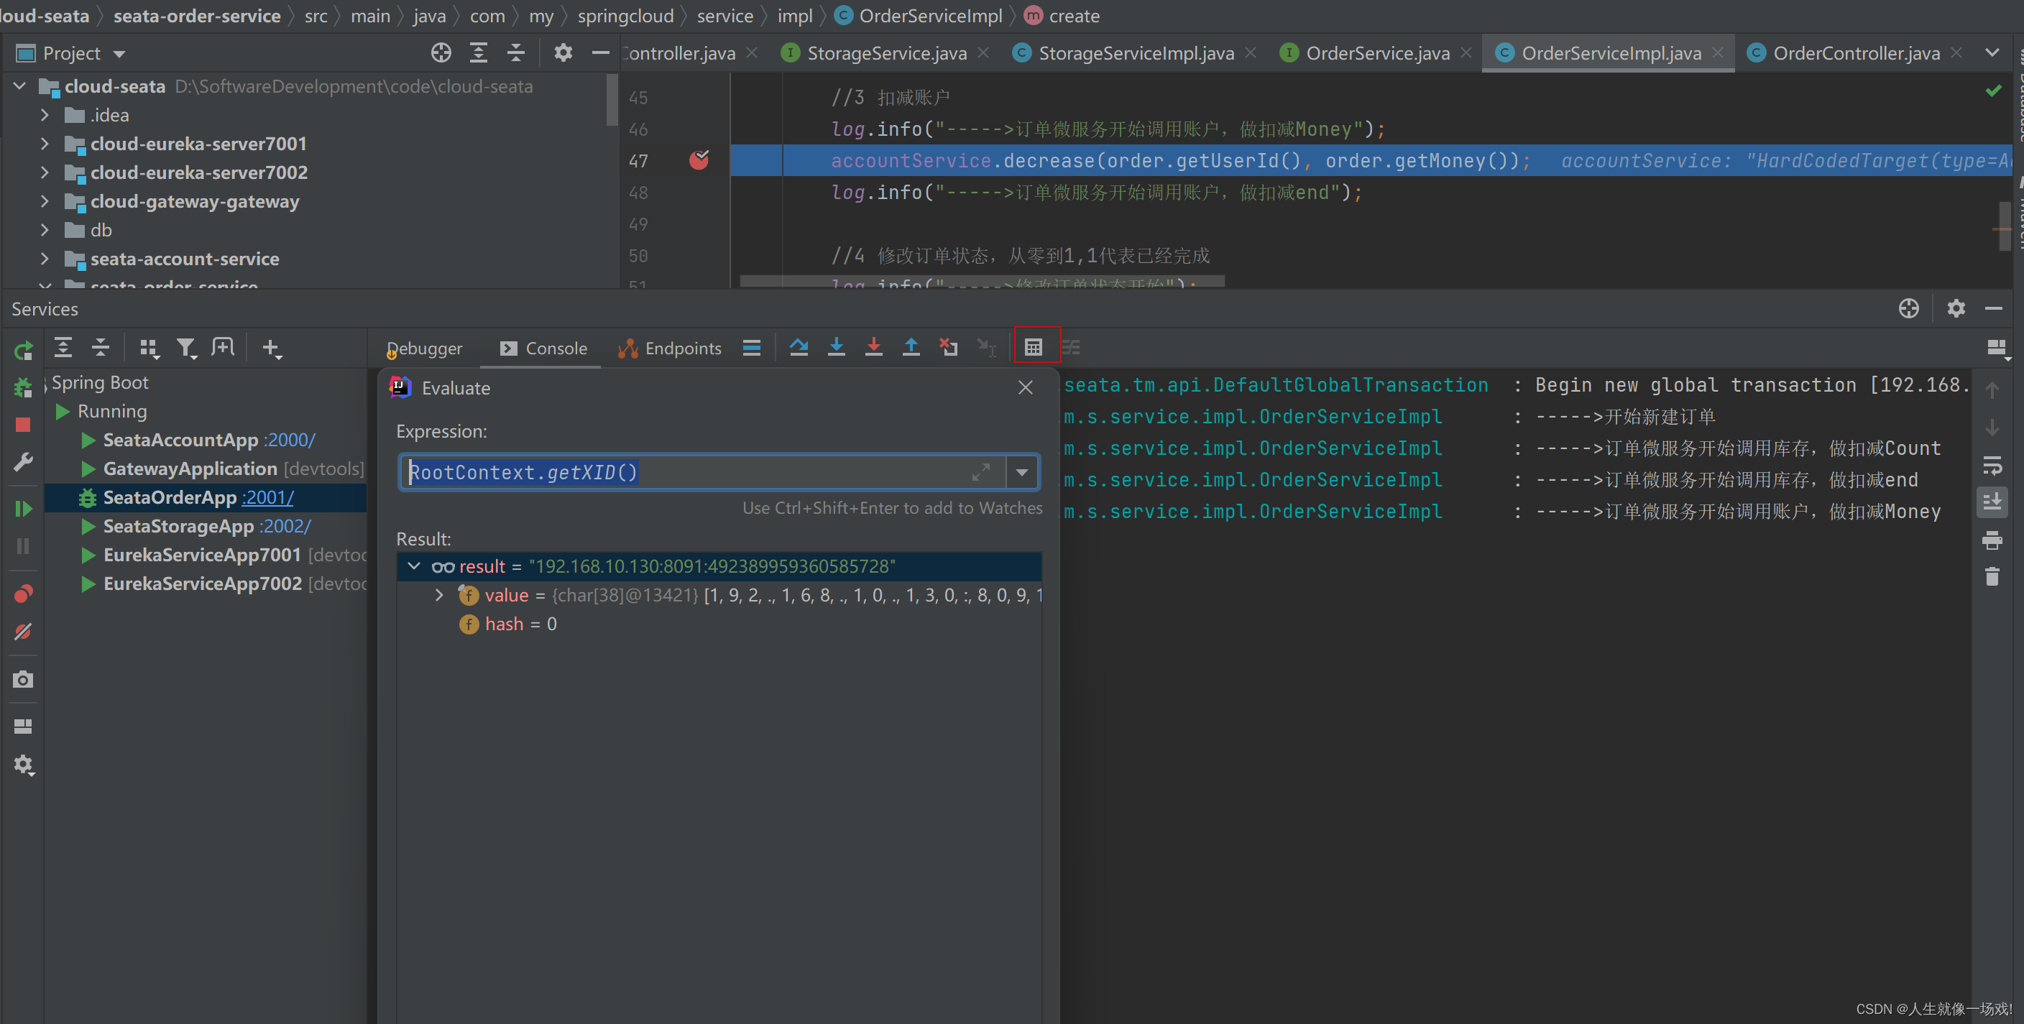Expand the .idea folder
Image resolution: width=2024 pixels, height=1024 pixels.
(x=45, y=115)
